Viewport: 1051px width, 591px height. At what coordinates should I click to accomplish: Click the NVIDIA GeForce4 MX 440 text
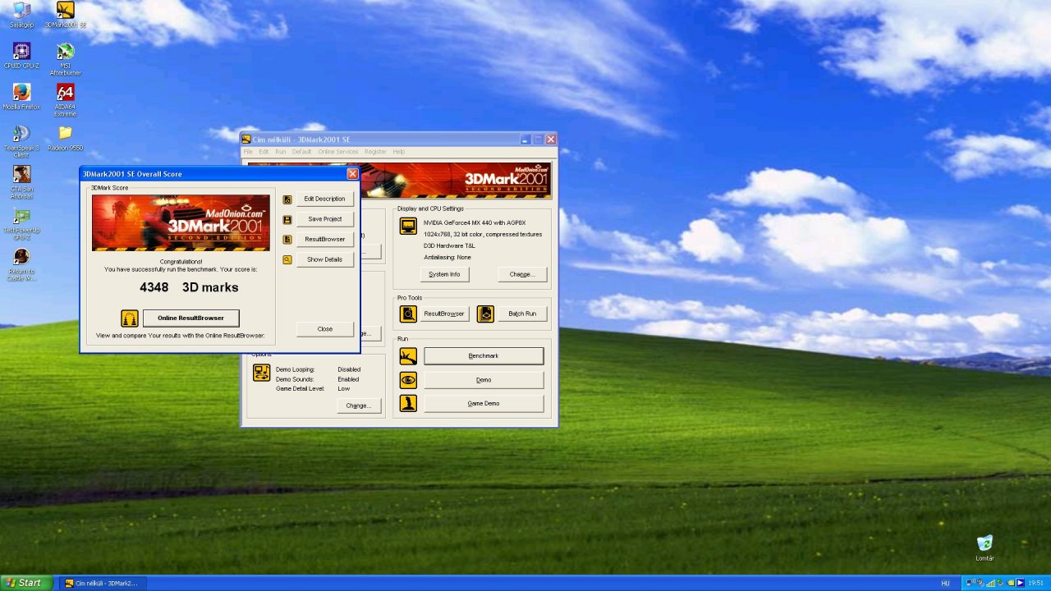pyautogui.click(x=475, y=222)
